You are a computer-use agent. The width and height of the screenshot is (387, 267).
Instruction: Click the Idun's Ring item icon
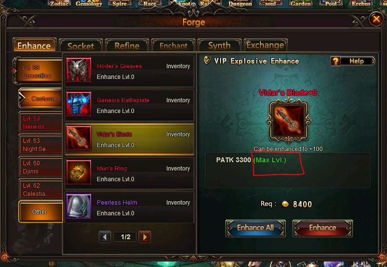pos(79,172)
